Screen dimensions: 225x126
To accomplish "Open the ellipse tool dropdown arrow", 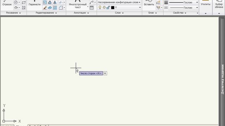I will click(19, 7).
